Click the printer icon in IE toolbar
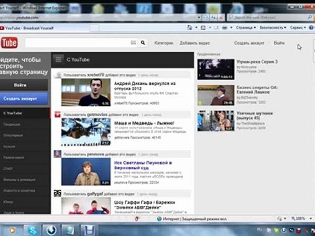The width and height of the screenshot is (315, 236). pyautogui.click(x=225, y=28)
